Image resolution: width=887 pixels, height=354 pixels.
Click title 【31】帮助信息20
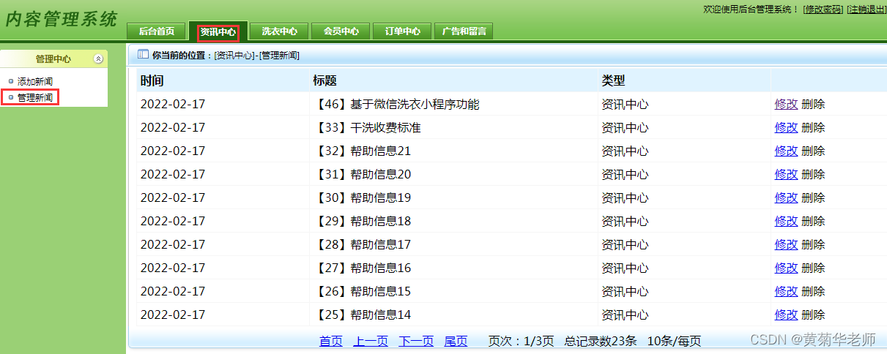pyautogui.click(x=362, y=174)
